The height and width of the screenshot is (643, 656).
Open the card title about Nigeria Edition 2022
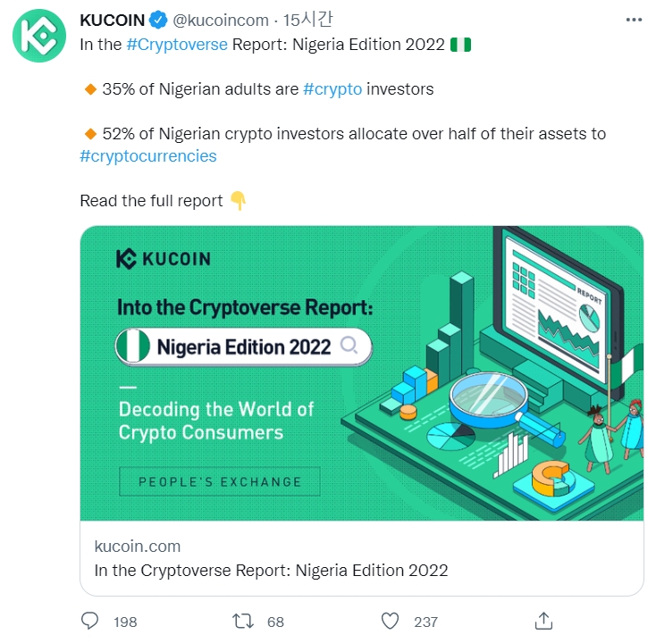pyautogui.click(x=271, y=570)
